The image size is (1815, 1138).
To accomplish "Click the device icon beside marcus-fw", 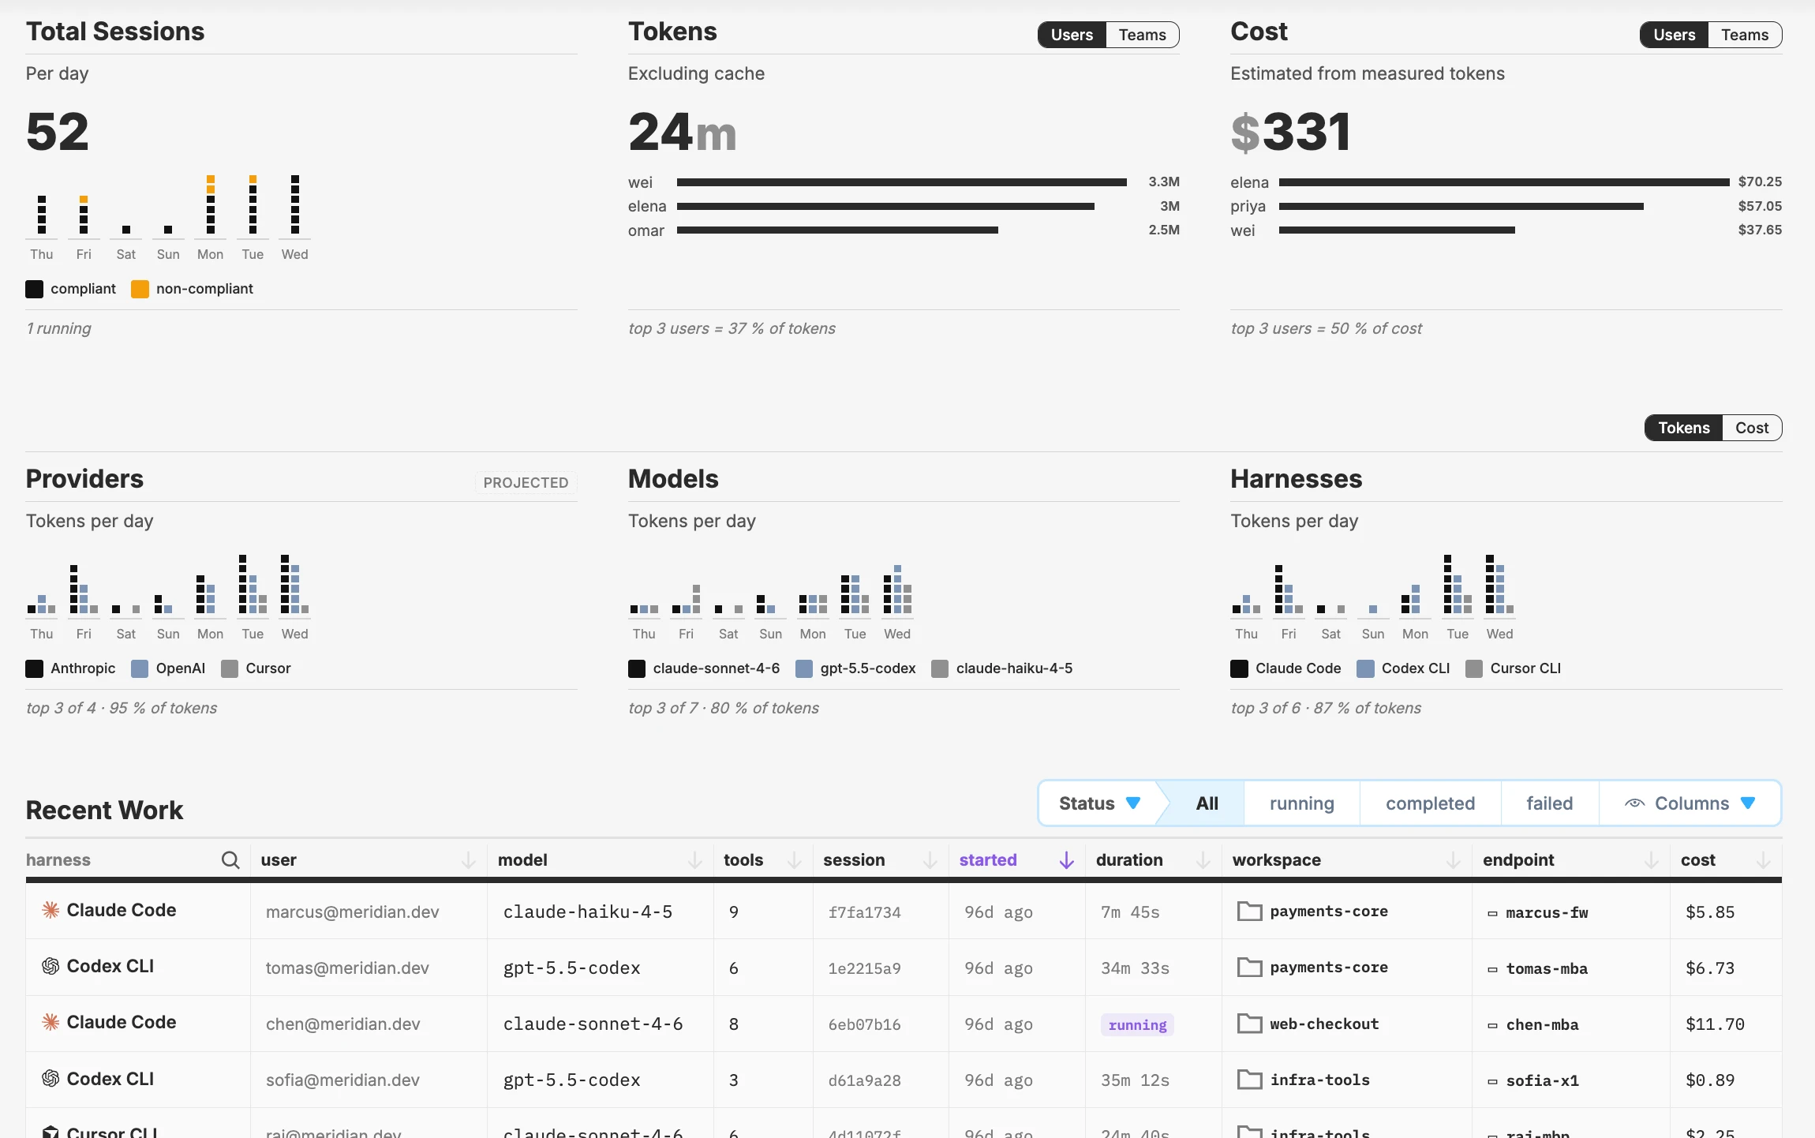I will [1492, 914].
